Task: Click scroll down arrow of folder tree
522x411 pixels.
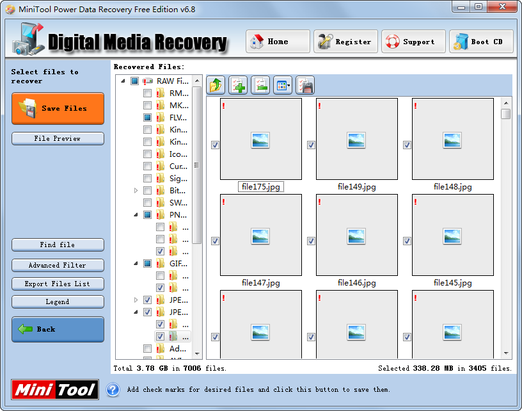Action: coord(197,354)
